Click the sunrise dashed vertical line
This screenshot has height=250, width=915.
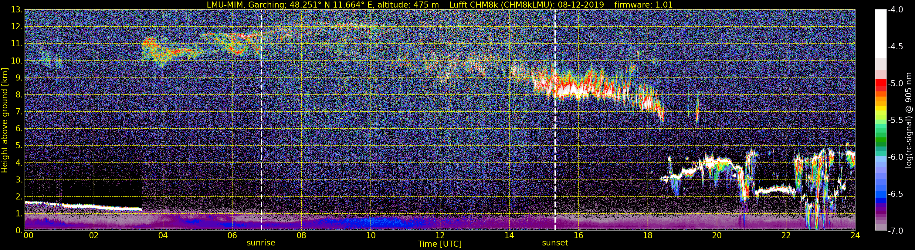tap(261, 120)
